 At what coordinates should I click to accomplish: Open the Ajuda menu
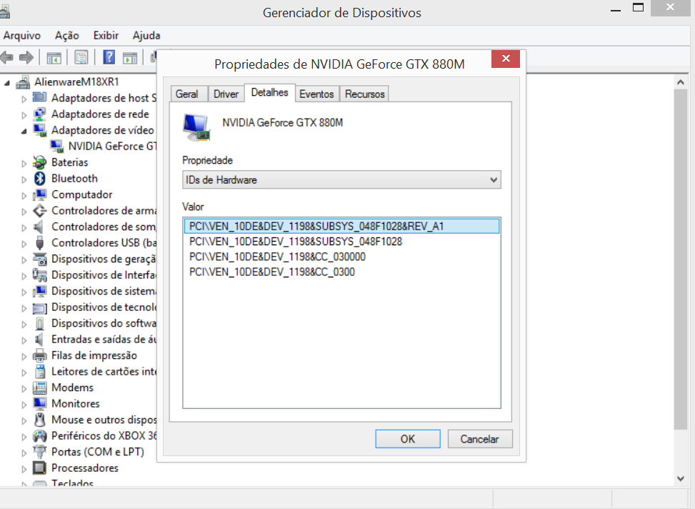pyautogui.click(x=146, y=36)
